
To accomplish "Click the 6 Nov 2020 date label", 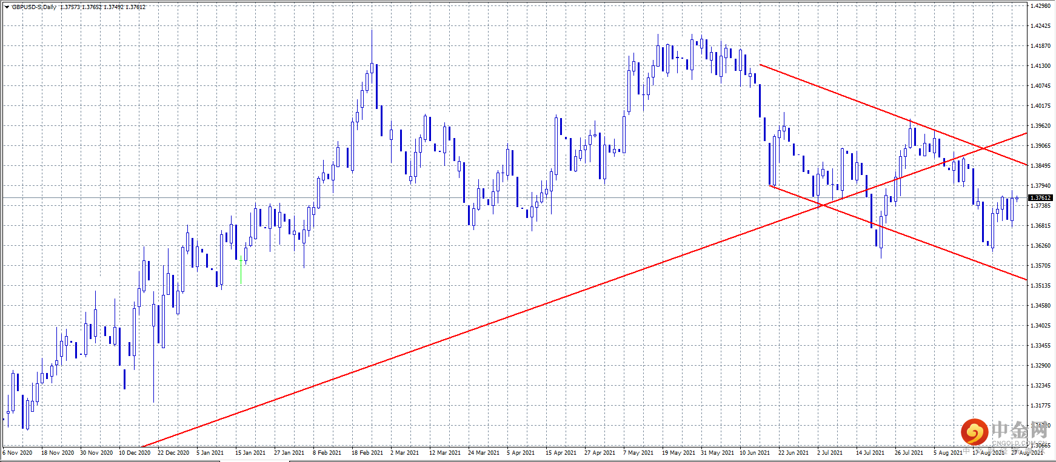I will click(x=18, y=453).
